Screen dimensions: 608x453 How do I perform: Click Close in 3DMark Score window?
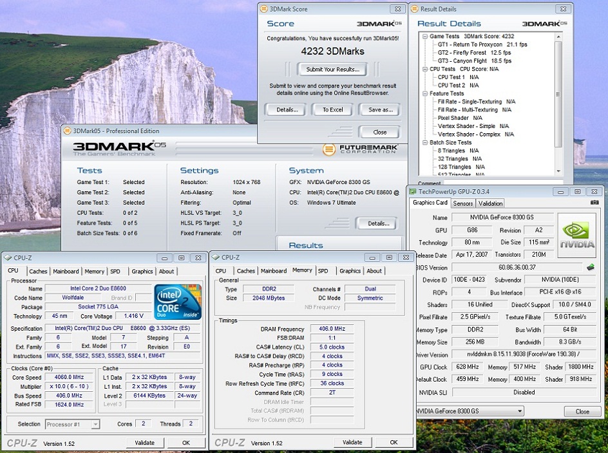(379, 132)
